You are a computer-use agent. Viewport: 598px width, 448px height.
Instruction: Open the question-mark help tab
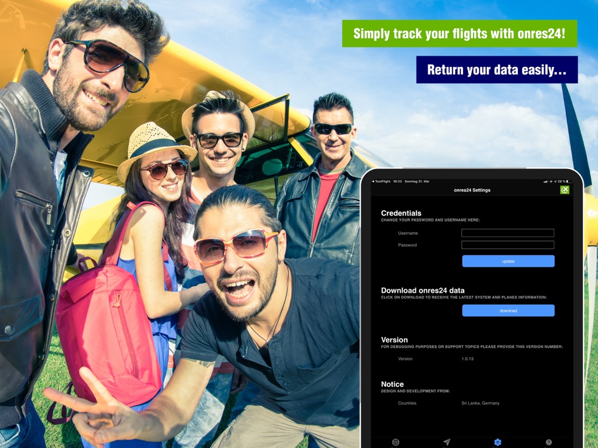548,442
